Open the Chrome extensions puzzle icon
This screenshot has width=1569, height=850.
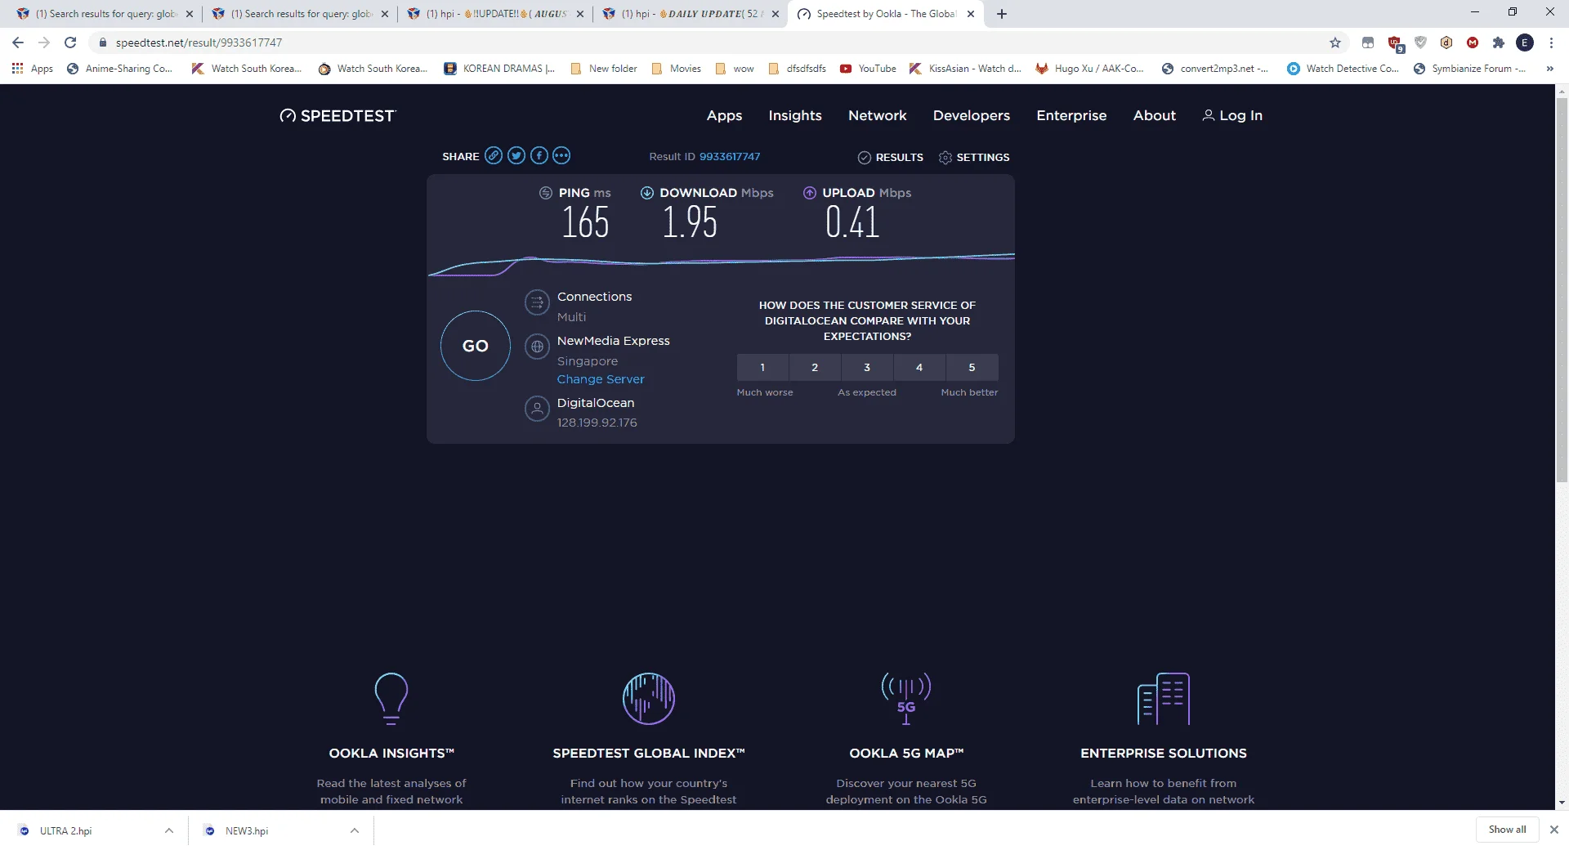click(1499, 42)
